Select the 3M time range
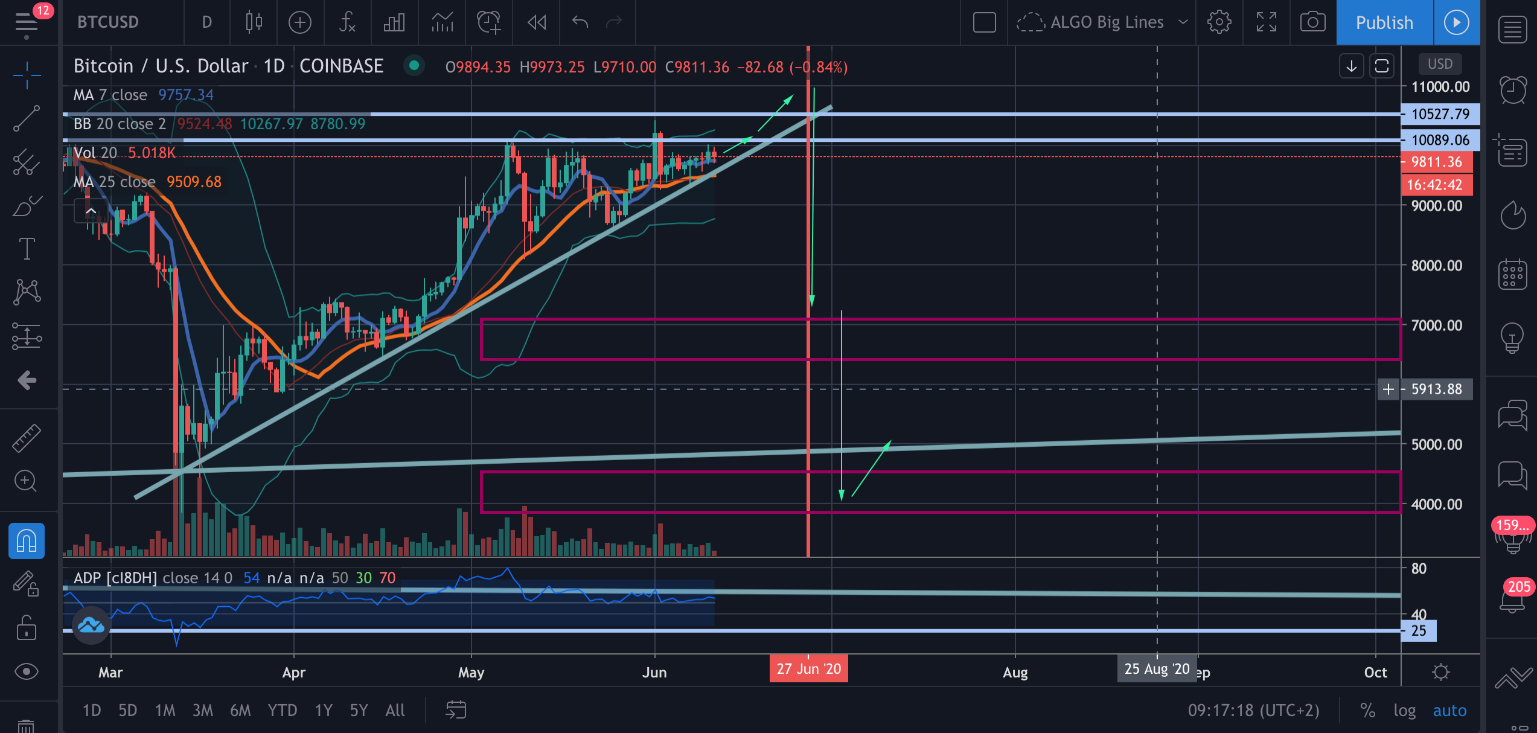This screenshot has width=1537, height=733. pos(203,710)
